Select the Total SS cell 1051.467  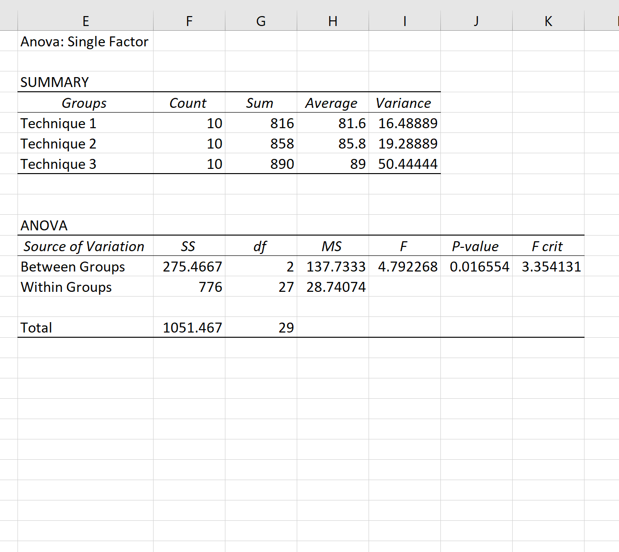(x=189, y=327)
